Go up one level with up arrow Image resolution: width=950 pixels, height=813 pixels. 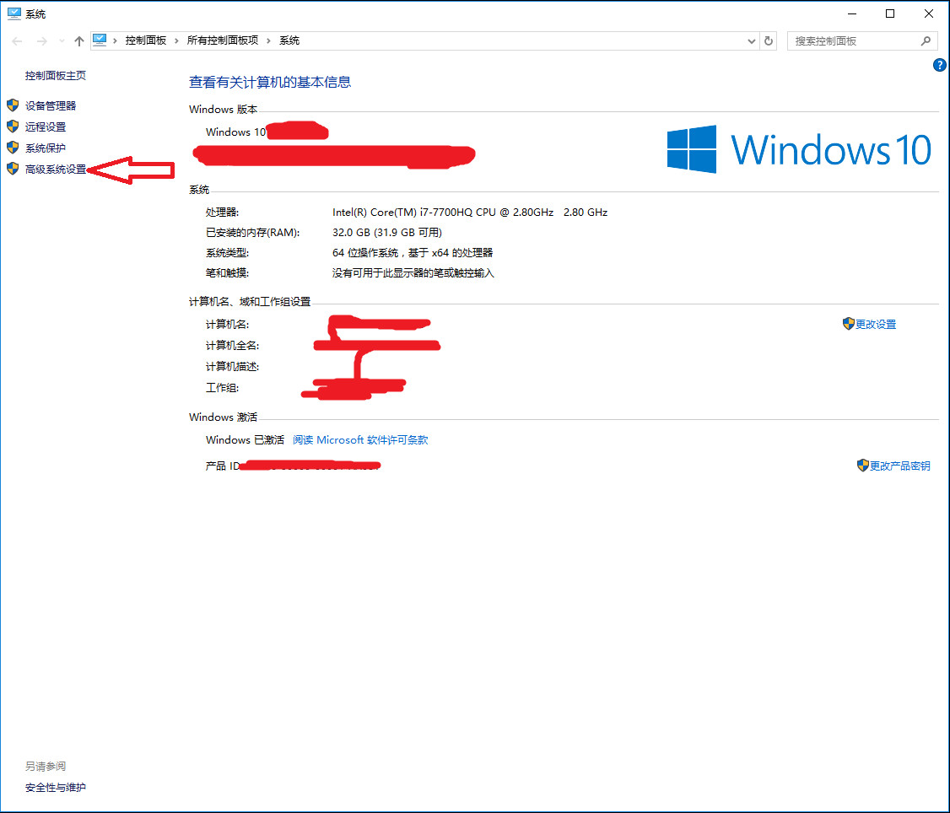[x=78, y=41]
